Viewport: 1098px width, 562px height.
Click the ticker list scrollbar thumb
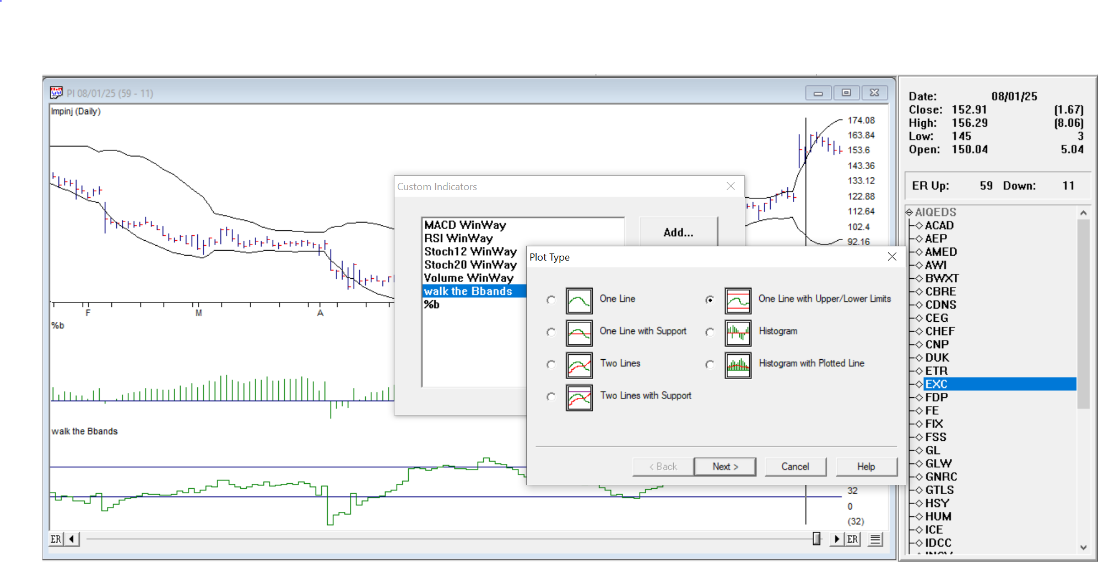(x=1083, y=314)
